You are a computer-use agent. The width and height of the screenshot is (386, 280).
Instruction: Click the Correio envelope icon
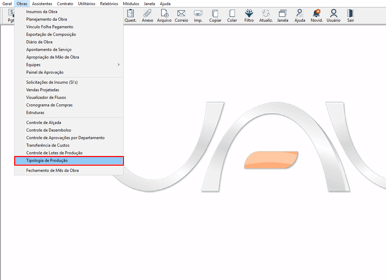tap(181, 14)
